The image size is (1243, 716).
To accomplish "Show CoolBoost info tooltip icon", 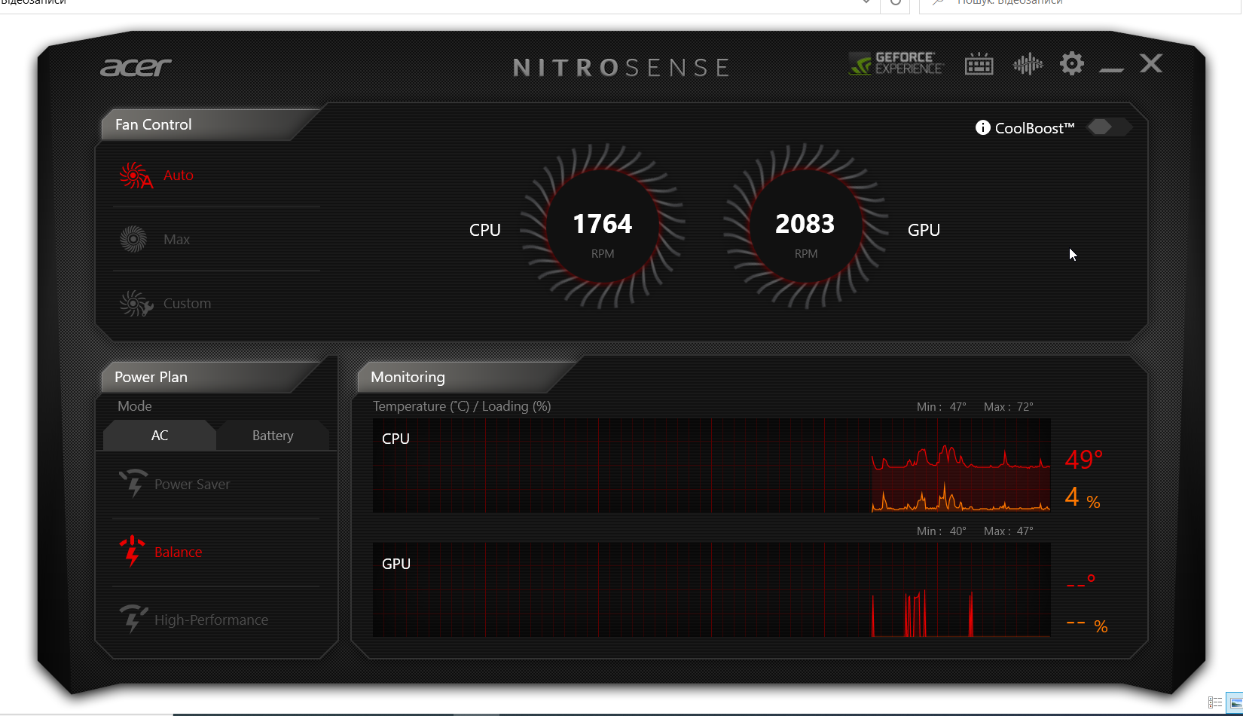I will point(982,127).
